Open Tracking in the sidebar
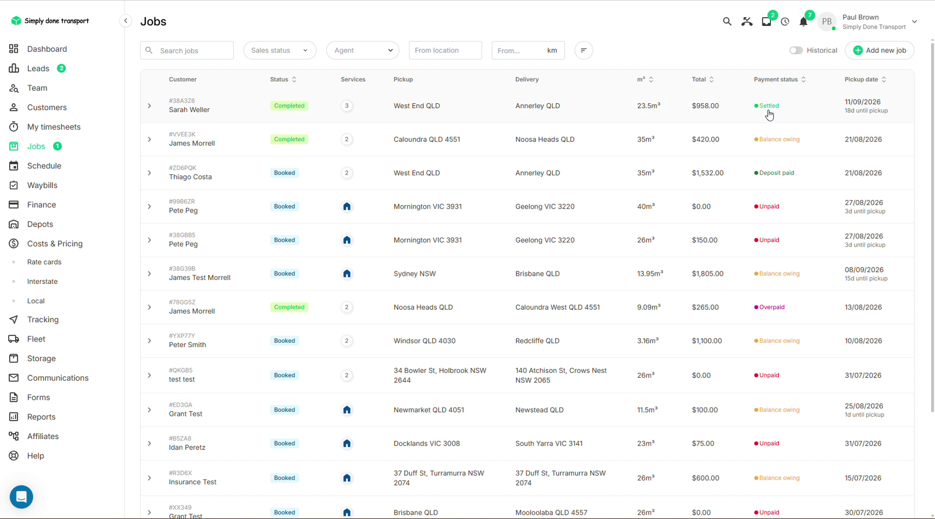 point(43,320)
